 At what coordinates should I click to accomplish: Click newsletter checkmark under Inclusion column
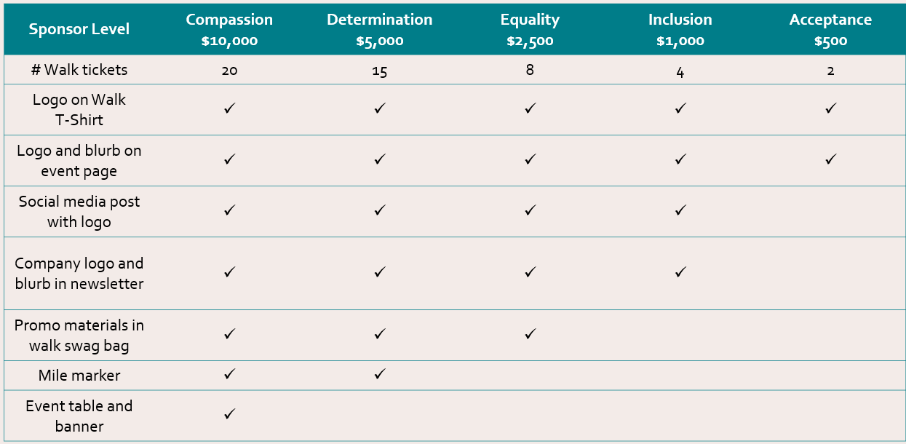pyautogui.click(x=680, y=271)
